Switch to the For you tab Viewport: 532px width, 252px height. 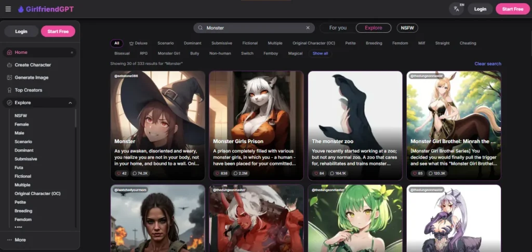click(x=338, y=28)
